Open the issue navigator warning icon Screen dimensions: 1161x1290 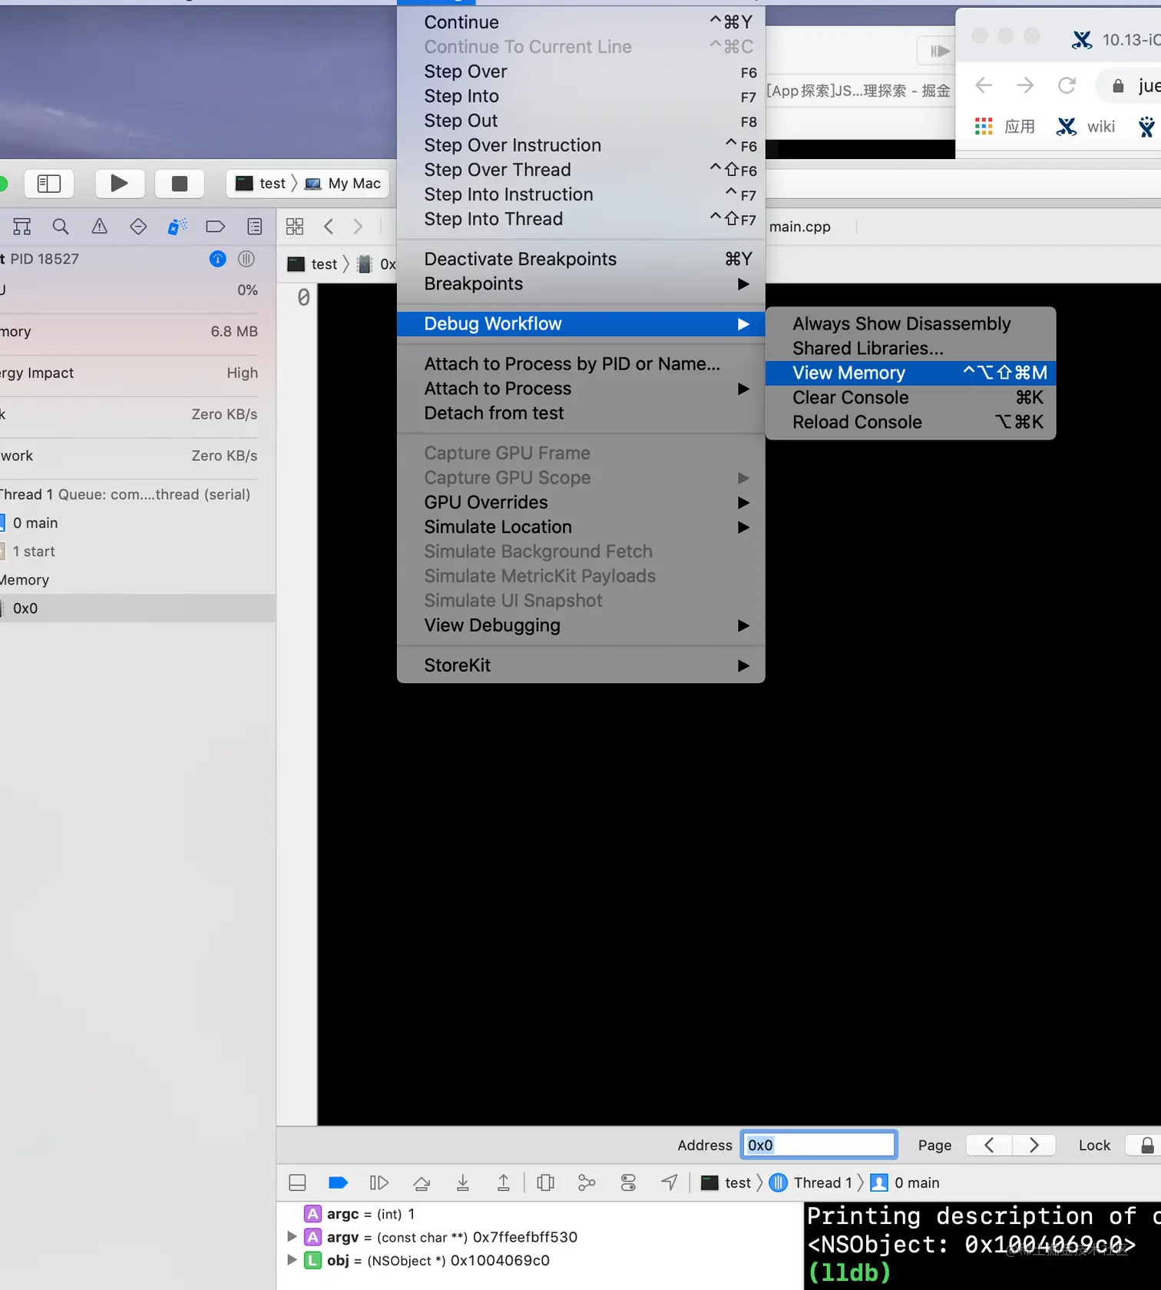pyautogui.click(x=100, y=227)
